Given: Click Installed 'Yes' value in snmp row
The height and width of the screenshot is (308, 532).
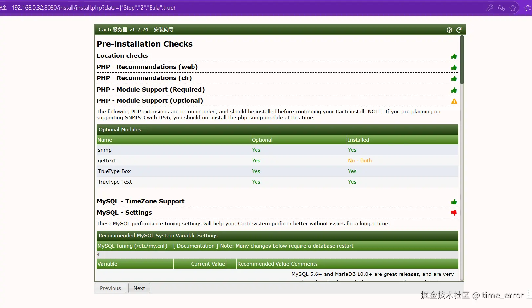Looking at the screenshot, I should (x=352, y=150).
